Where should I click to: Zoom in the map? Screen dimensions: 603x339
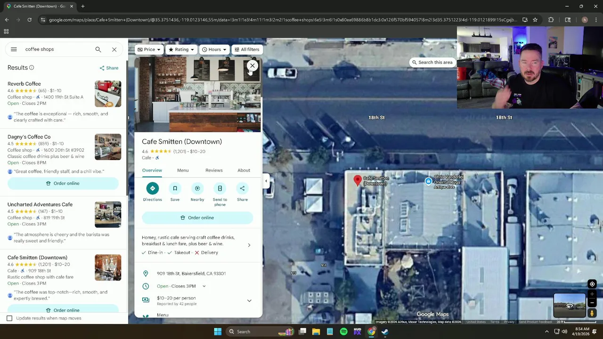point(592,294)
